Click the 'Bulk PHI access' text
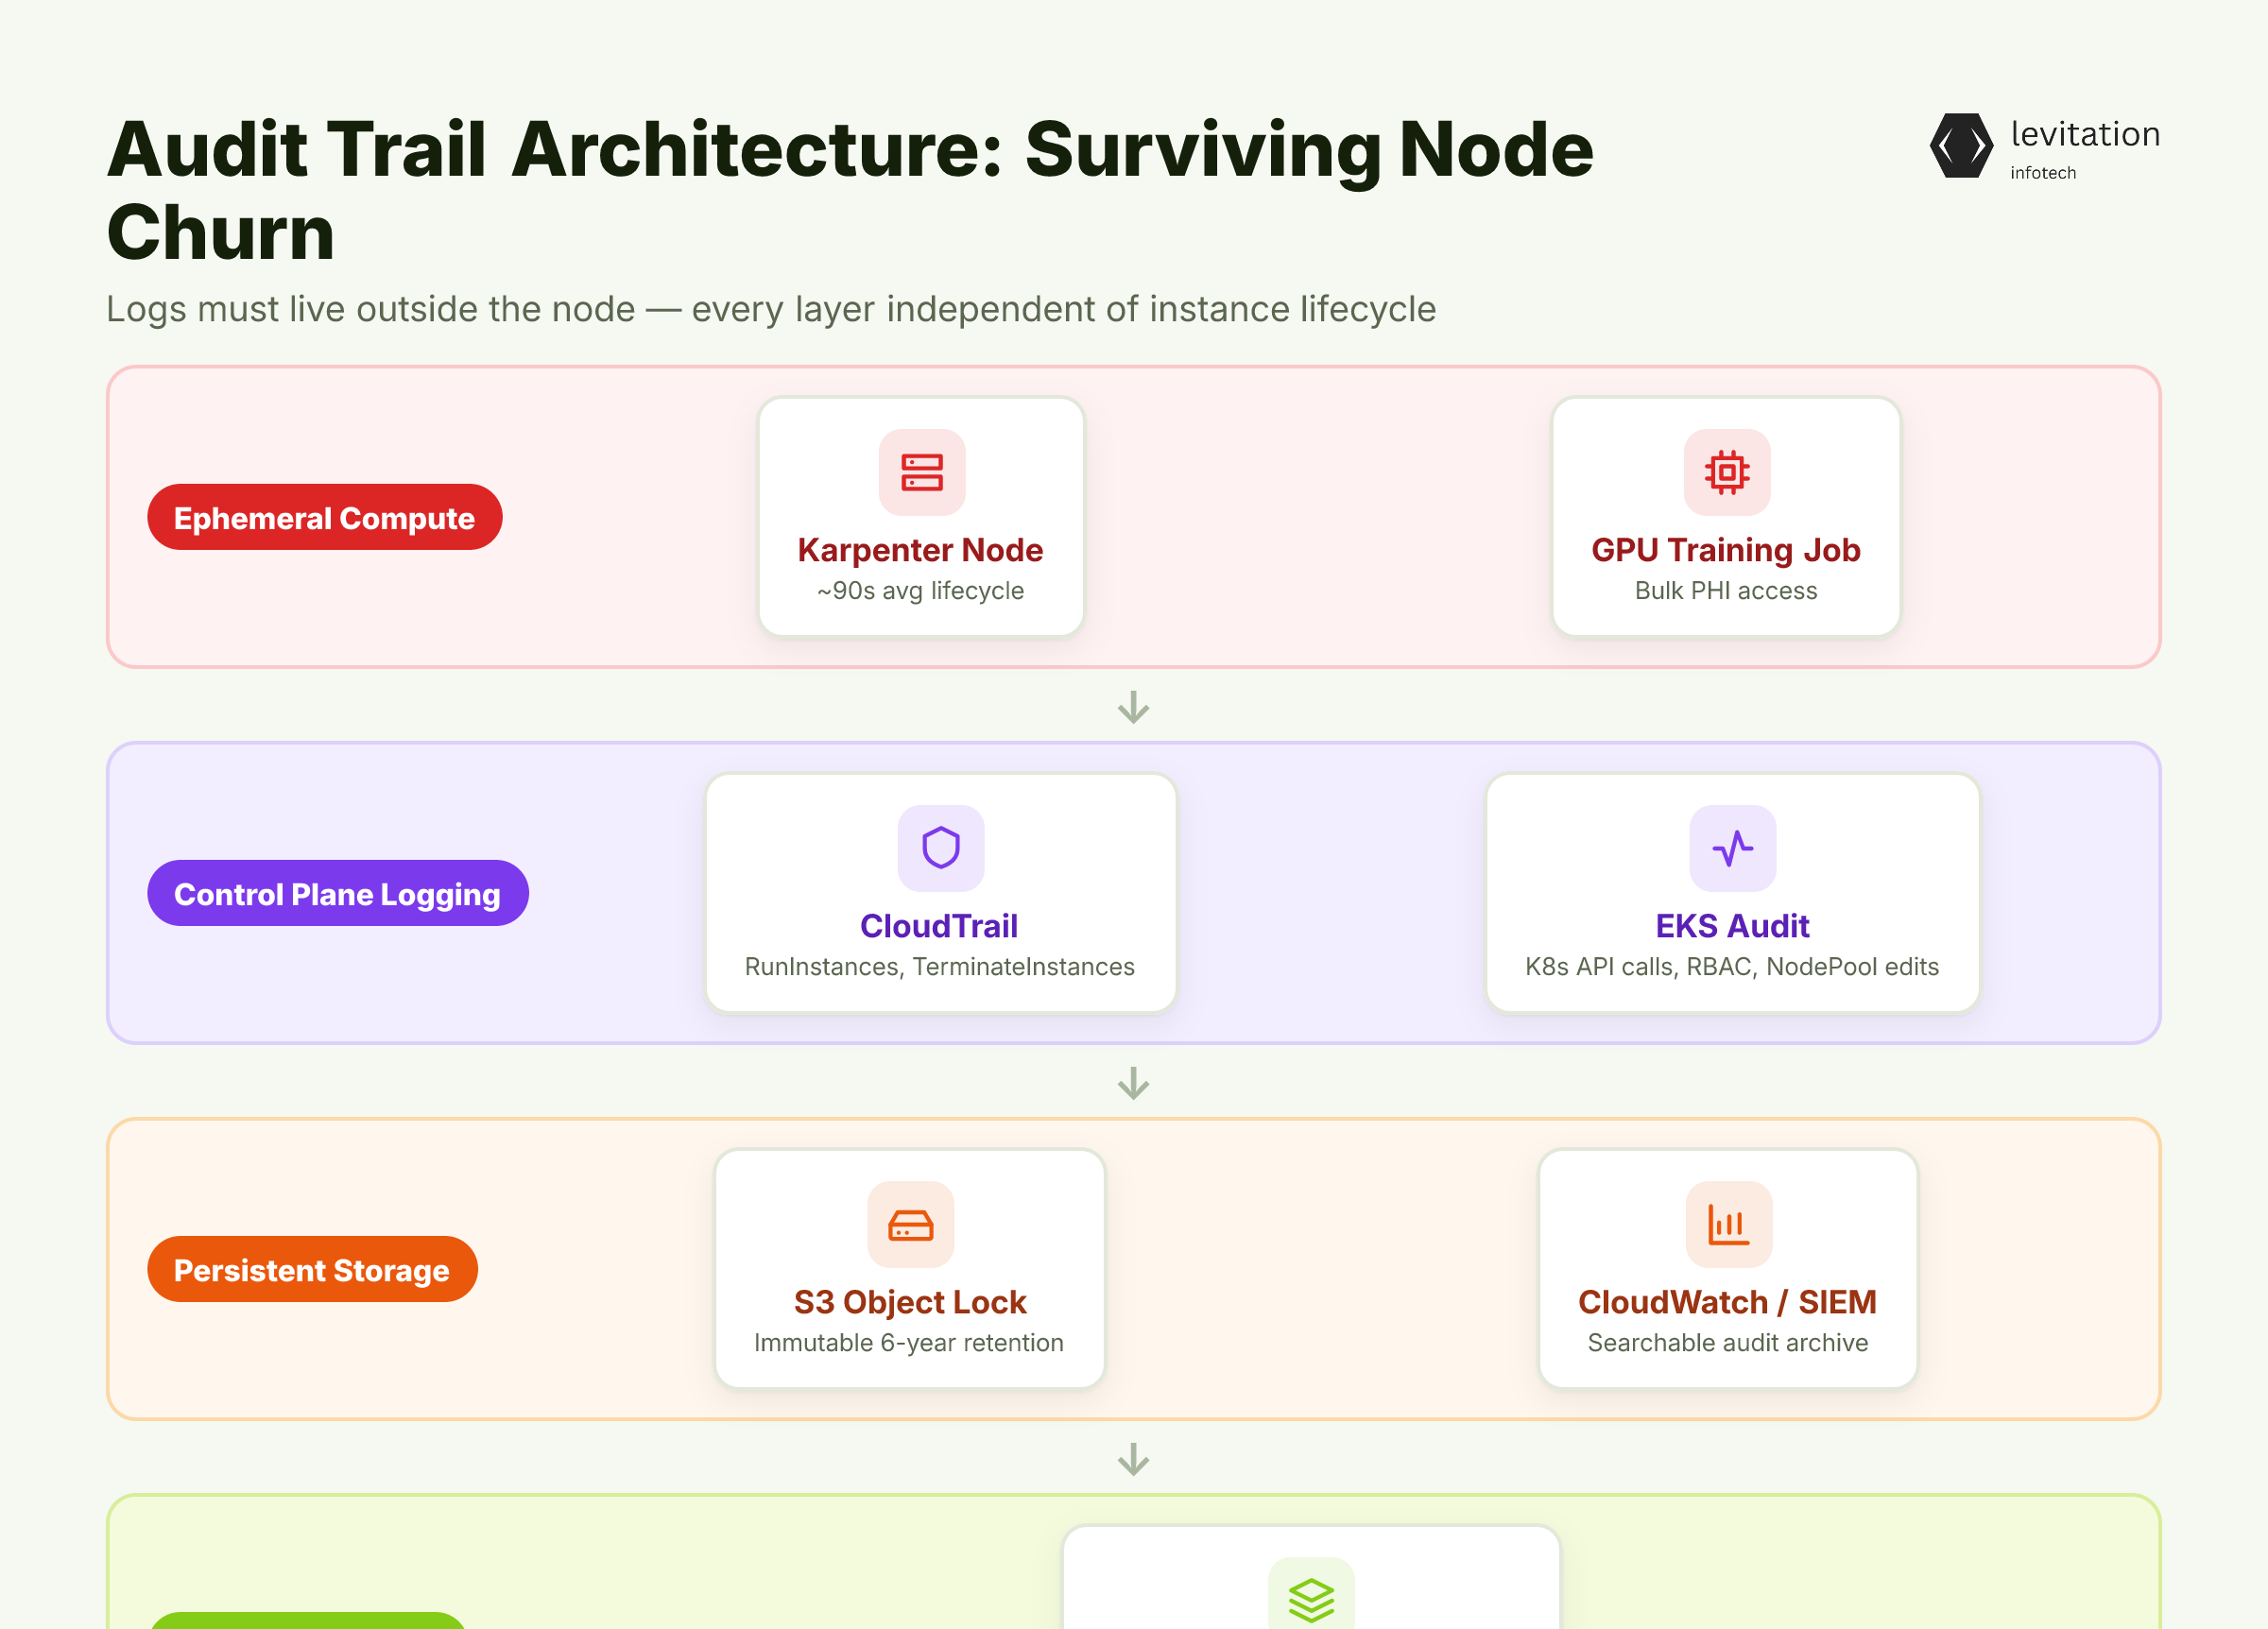 coord(1725,591)
